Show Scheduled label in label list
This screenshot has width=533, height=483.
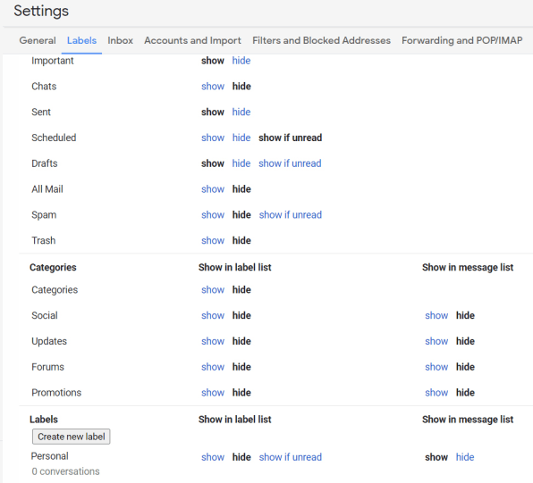click(x=213, y=137)
